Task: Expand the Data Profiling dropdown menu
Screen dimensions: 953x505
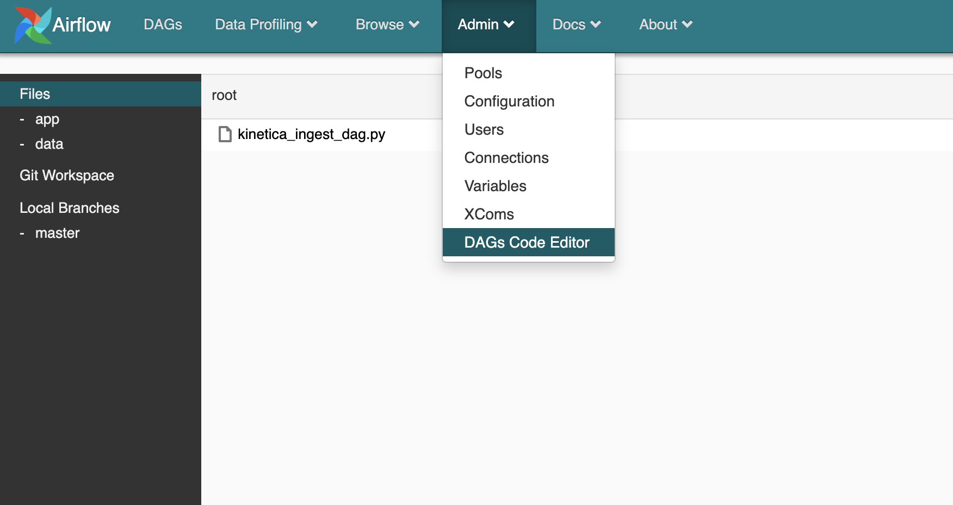Action: [x=266, y=24]
